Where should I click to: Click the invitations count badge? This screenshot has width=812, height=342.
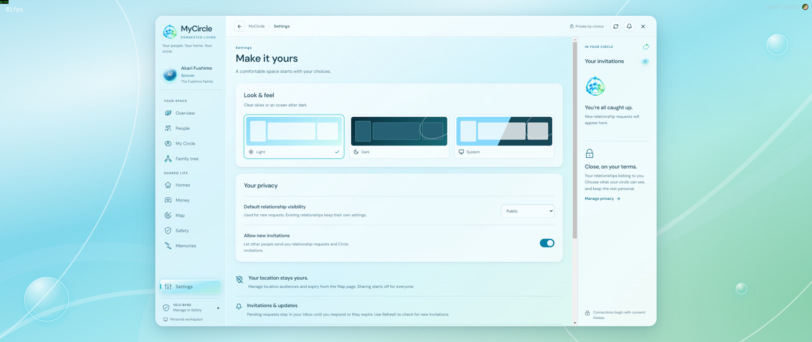(x=645, y=61)
